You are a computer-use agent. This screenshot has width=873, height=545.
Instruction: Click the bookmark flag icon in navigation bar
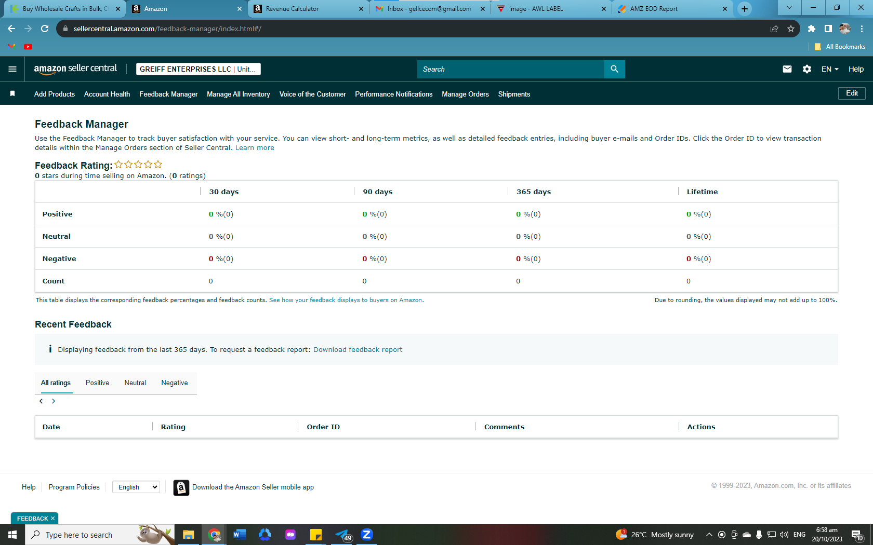(x=12, y=94)
